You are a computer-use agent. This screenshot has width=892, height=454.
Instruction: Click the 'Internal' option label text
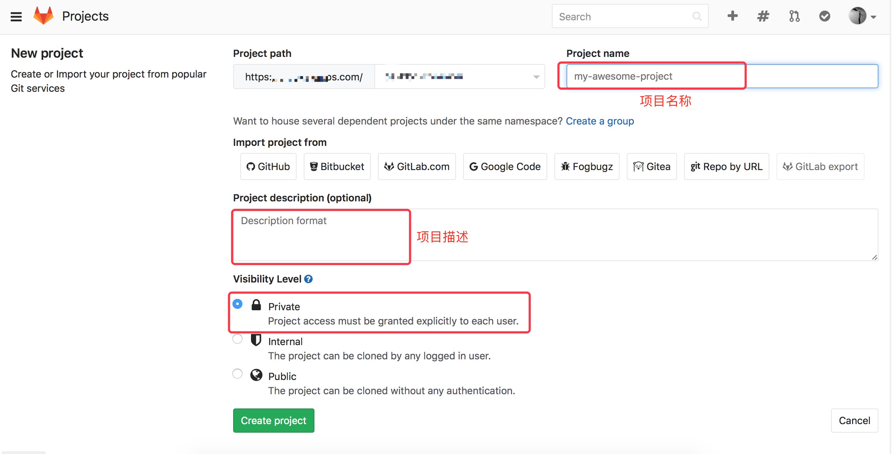coord(285,342)
